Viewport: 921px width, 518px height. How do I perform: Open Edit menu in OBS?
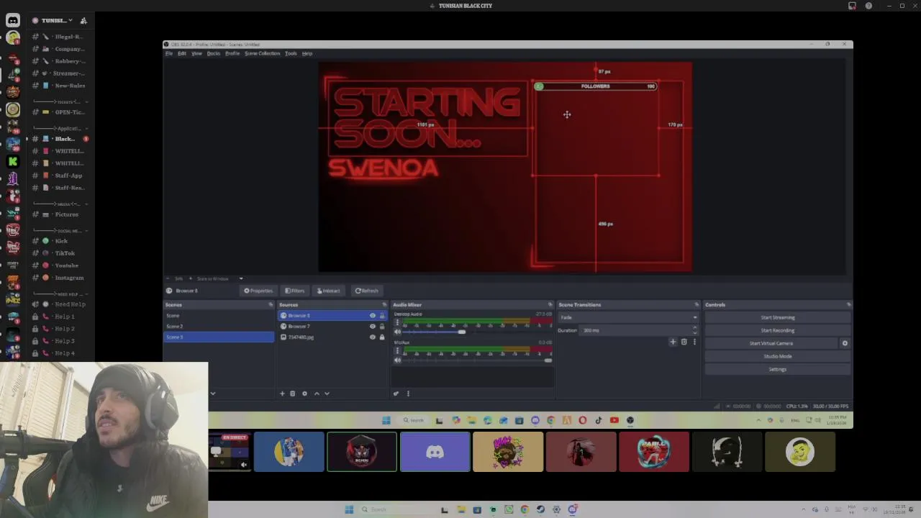click(x=182, y=53)
